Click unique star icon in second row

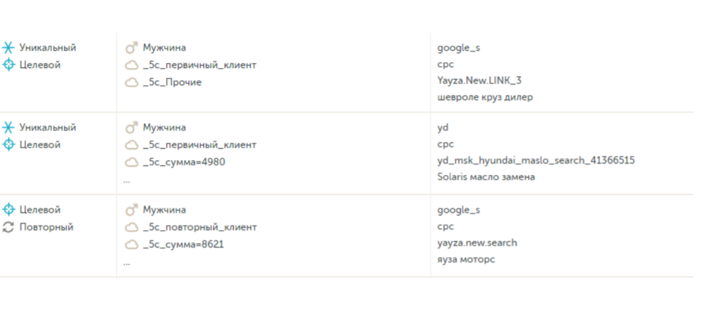click(x=8, y=127)
